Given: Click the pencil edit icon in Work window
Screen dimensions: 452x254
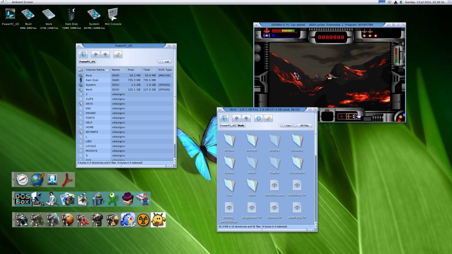Looking at the screenshot, I should click(x=268, y=118).
